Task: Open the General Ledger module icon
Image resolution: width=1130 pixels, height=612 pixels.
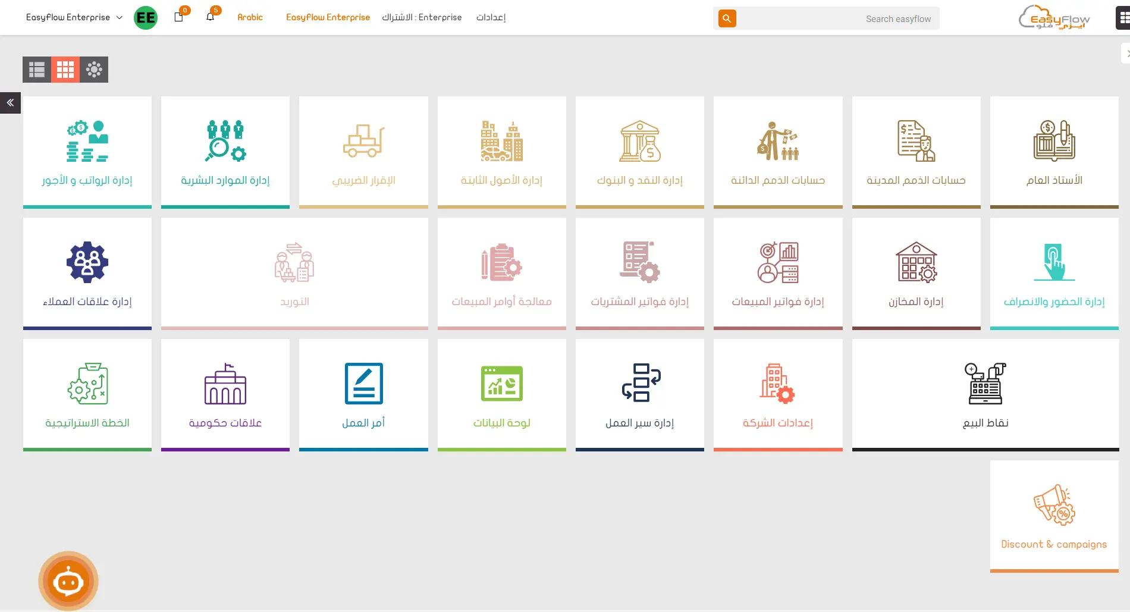Action: pos(1054,141)
